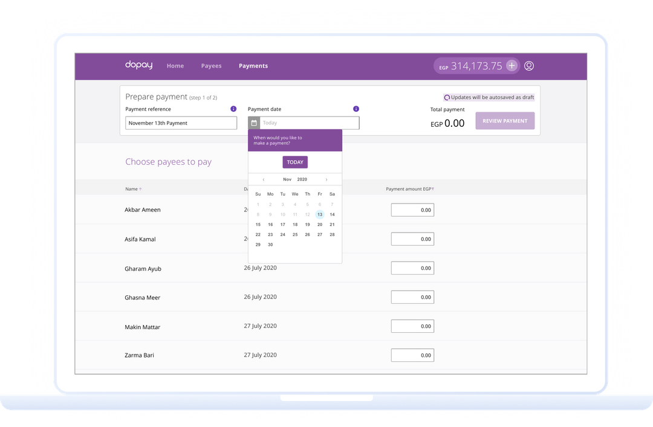Go to previous month with the left chevron

coord(264,179)
